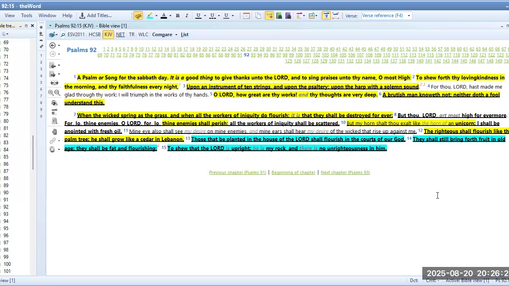Toggle italic formatting
Viewport: 509px width, 286px height.
(187, 15)
